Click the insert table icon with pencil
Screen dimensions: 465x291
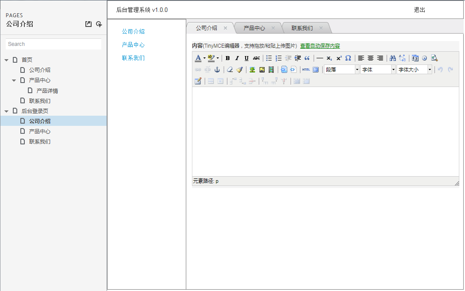198,81
